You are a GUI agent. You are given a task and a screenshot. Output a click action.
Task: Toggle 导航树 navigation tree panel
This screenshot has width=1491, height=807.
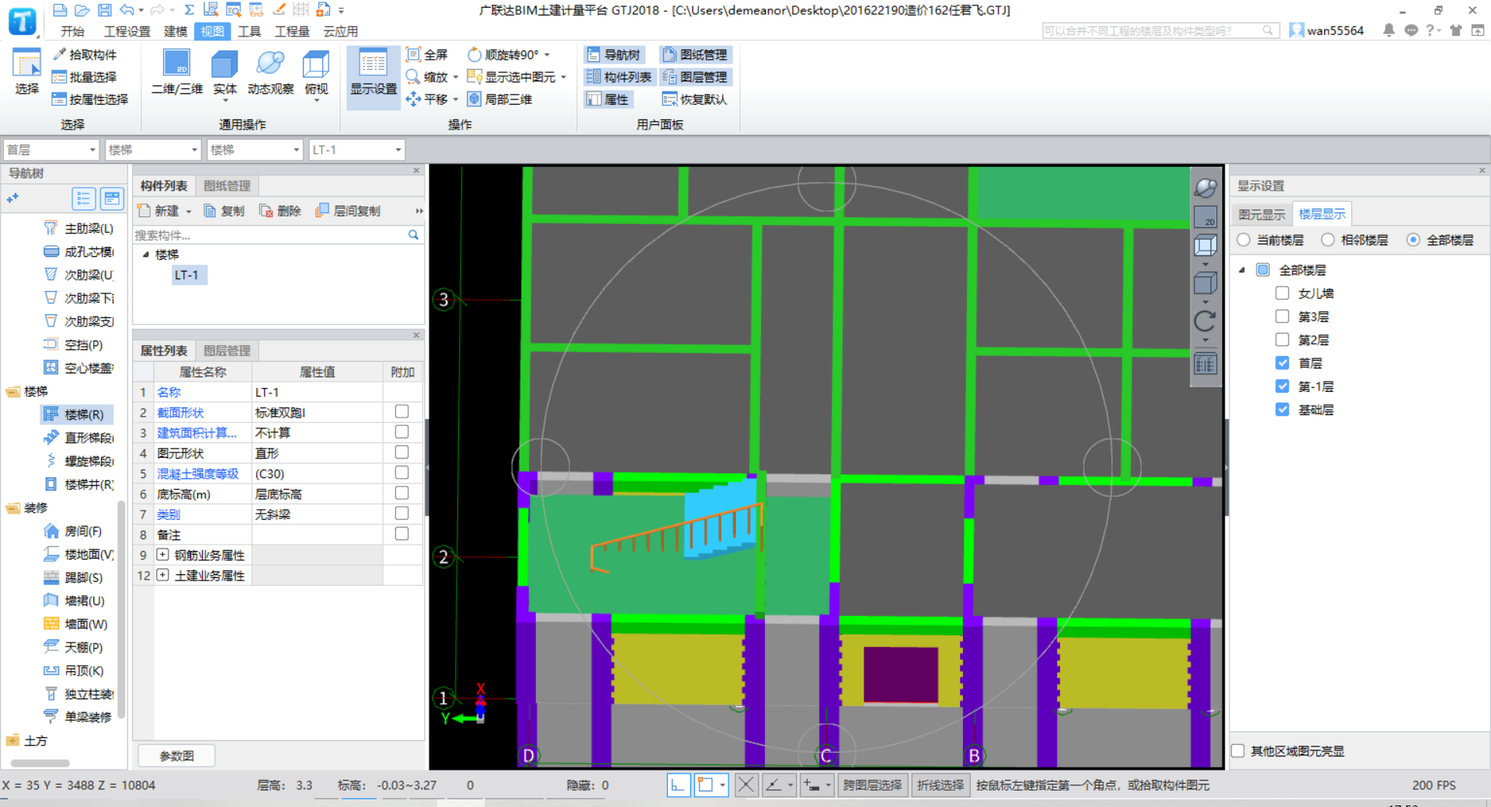[x=613, y=54]
